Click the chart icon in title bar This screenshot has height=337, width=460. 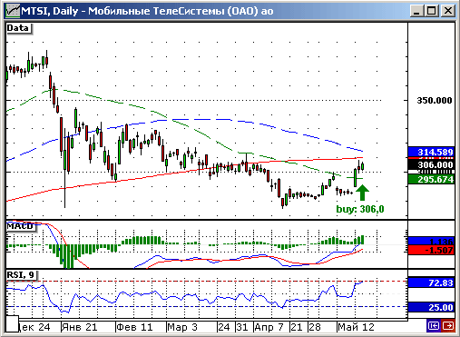(x=13, y=11)
